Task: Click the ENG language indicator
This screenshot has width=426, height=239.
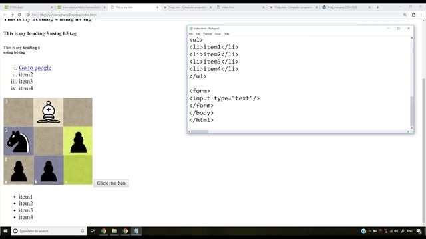Action: (410, 231)
